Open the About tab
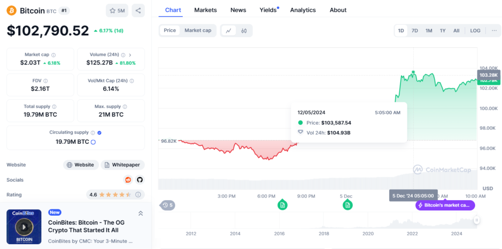502x249 pixels. [338, 10]
